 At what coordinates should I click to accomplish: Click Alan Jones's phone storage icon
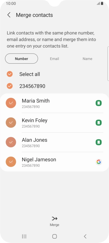click(99, 142)
